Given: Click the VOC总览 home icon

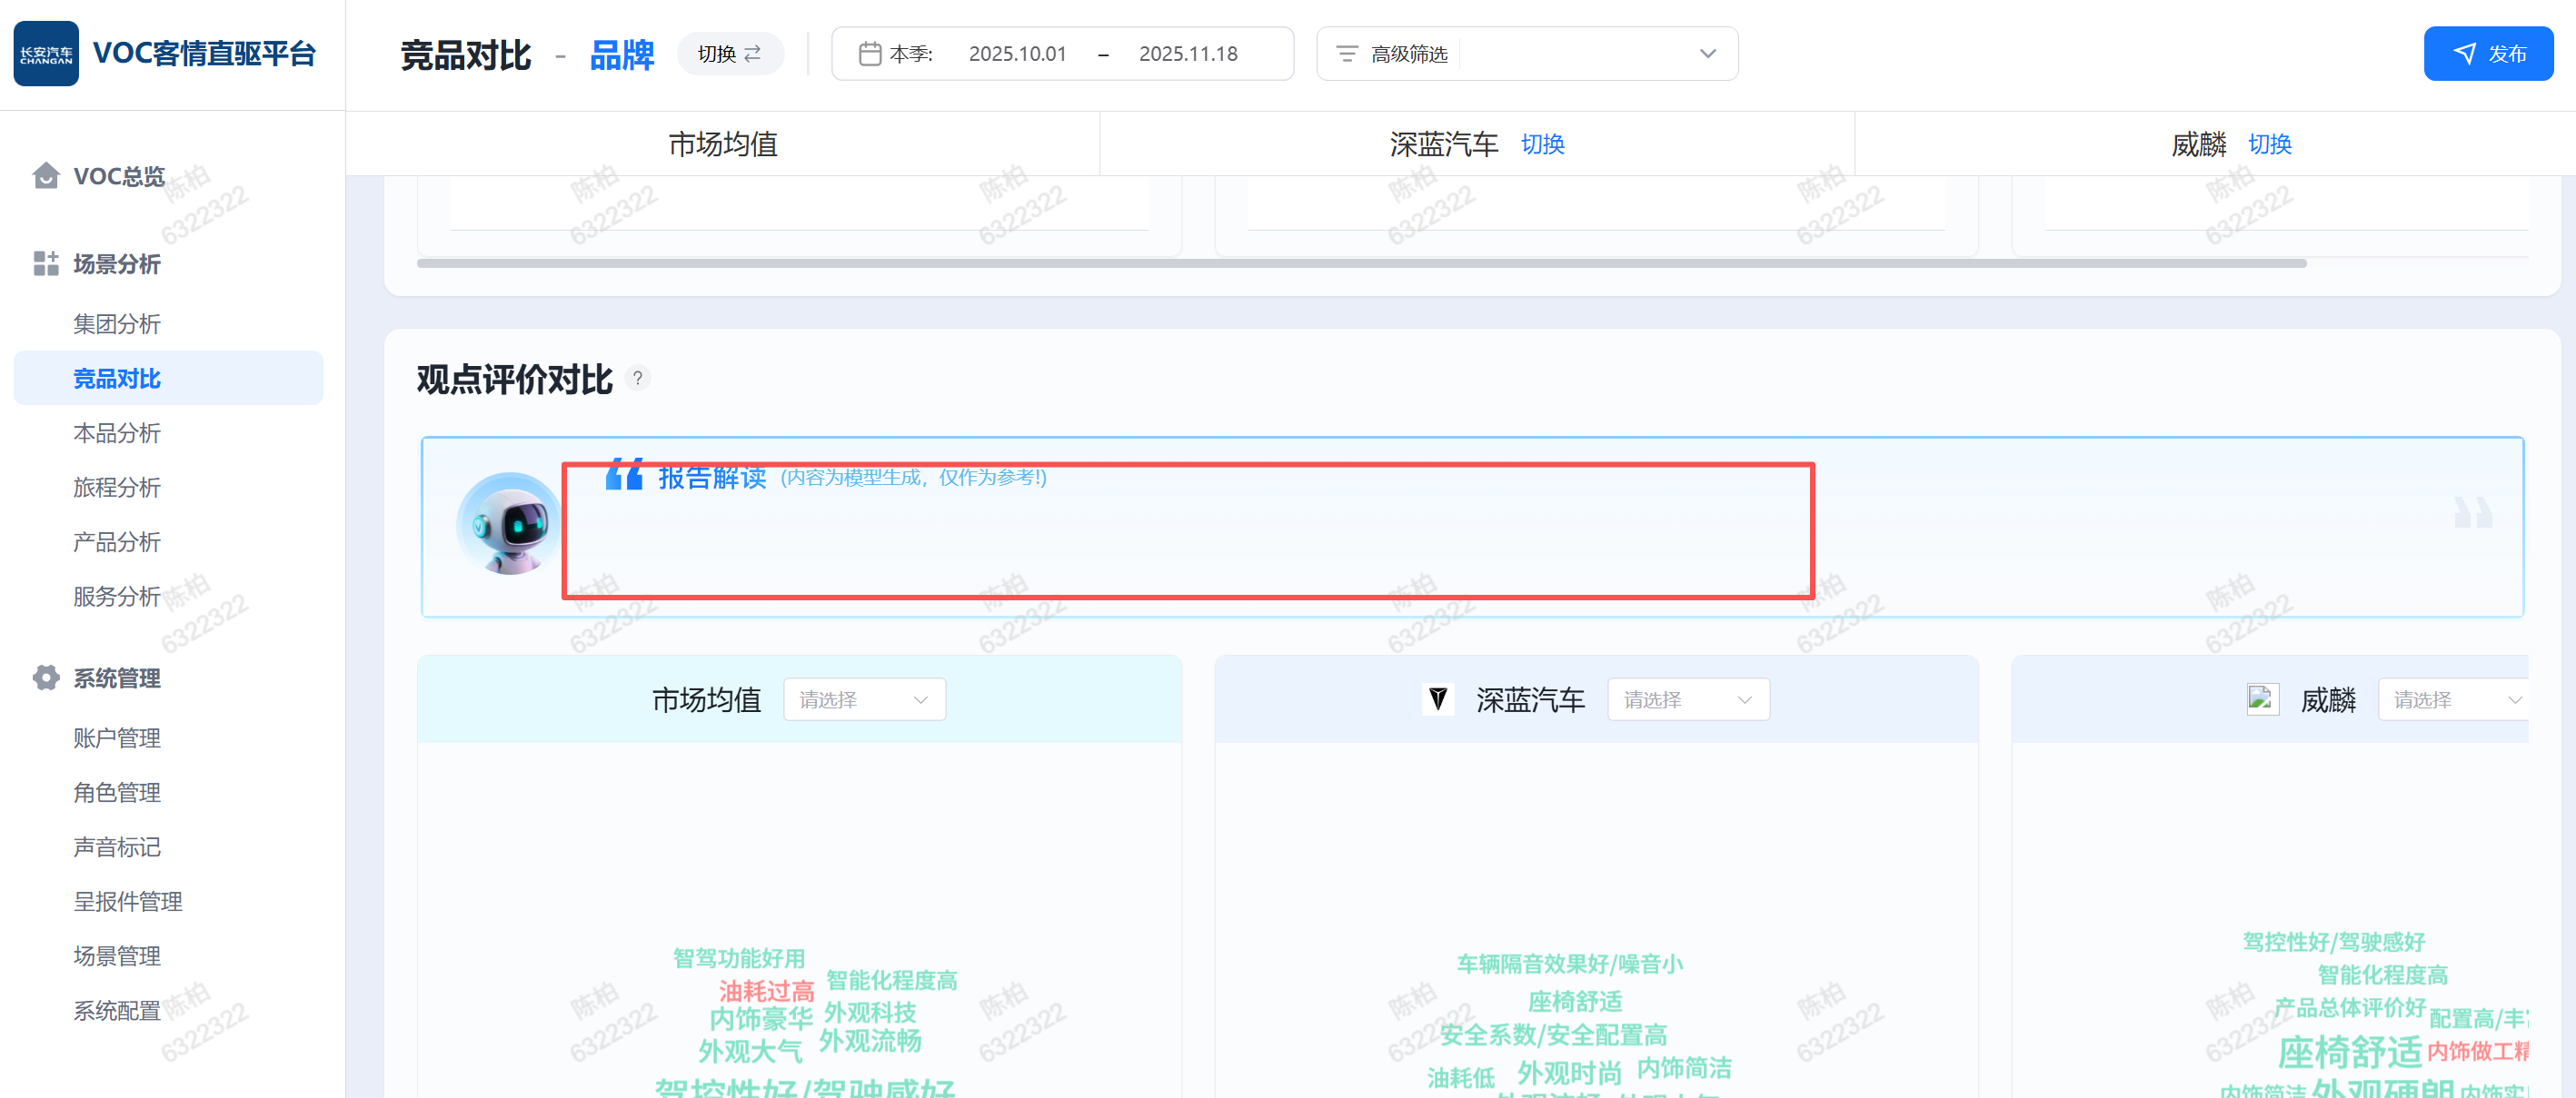Looking at the screenshot, I should tap(46, 176).
